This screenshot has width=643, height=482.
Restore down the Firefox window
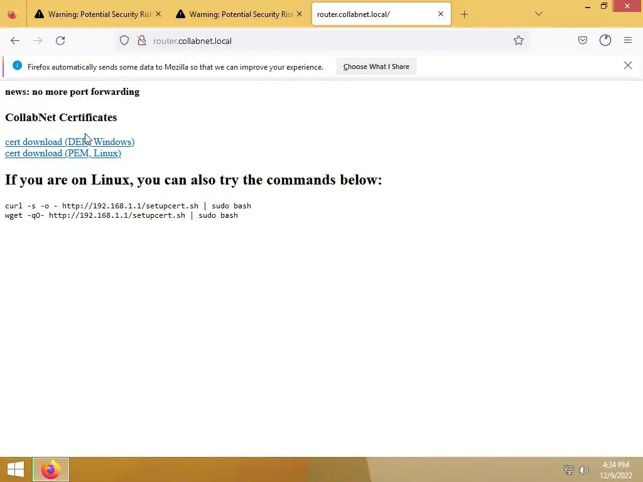click(603, 6)
